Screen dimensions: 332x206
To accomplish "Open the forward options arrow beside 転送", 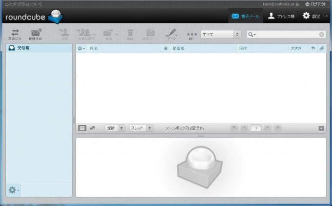I will coord(117,35).
